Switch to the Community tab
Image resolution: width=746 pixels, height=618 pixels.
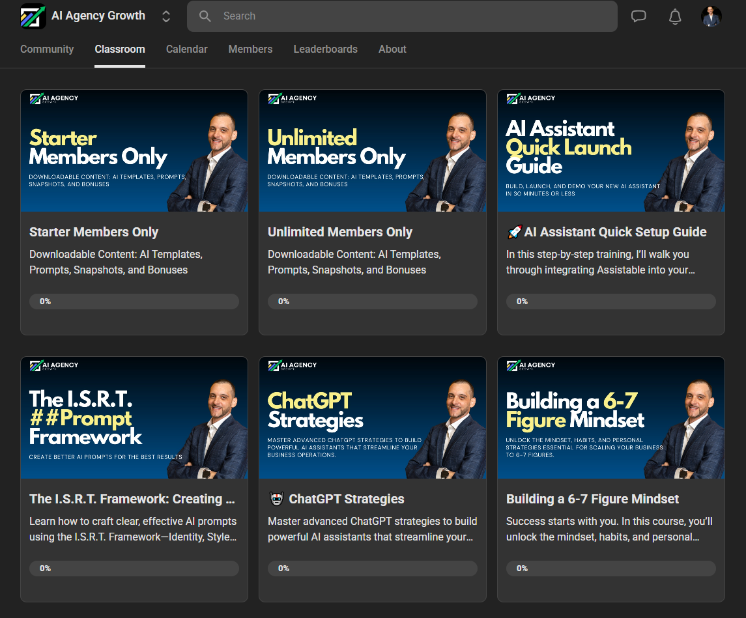[x=47, y=49]
